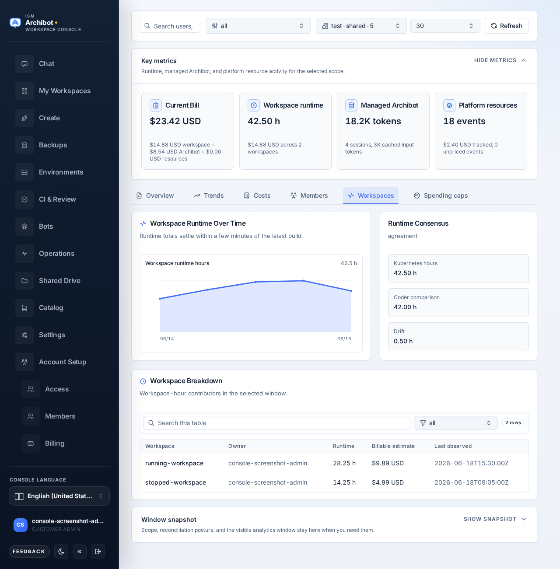The height and width of the screenshot is (569, 560).
Task: Expand Window snapshot via Show Snapshot
Action: pyautogui.click(x=495, y=519)
